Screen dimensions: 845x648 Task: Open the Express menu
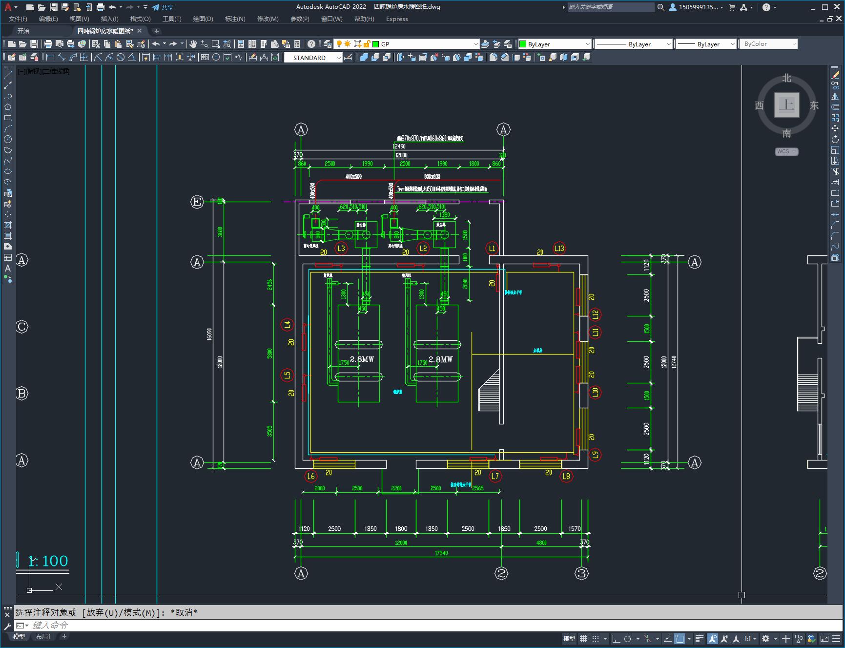(397, 19)
